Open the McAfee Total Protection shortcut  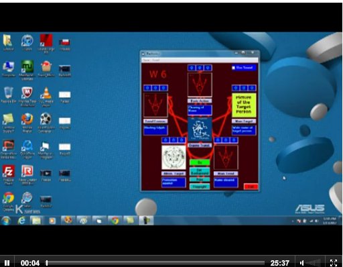coord(27,97)
